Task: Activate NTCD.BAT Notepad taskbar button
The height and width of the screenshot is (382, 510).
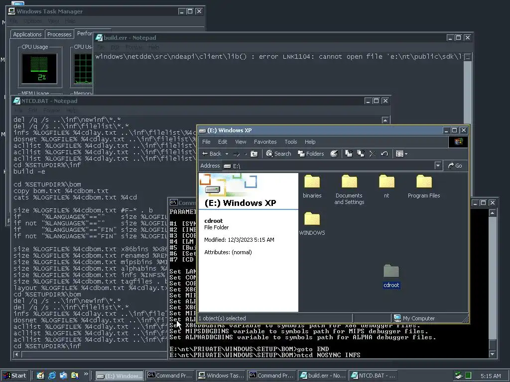Action: (373, 376)
